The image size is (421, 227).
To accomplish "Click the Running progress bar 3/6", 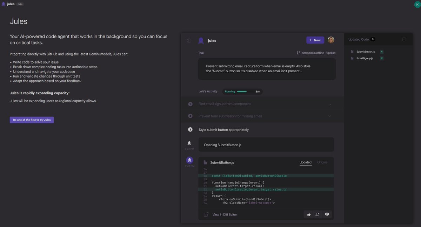I will [x=242, y=92].
